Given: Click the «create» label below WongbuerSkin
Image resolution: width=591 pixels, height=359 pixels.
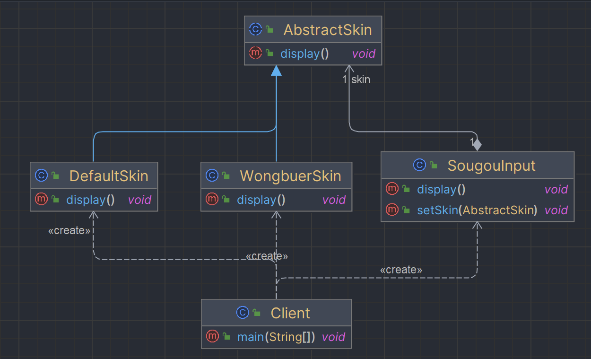Looking at the screenshot, I should 267,256.
